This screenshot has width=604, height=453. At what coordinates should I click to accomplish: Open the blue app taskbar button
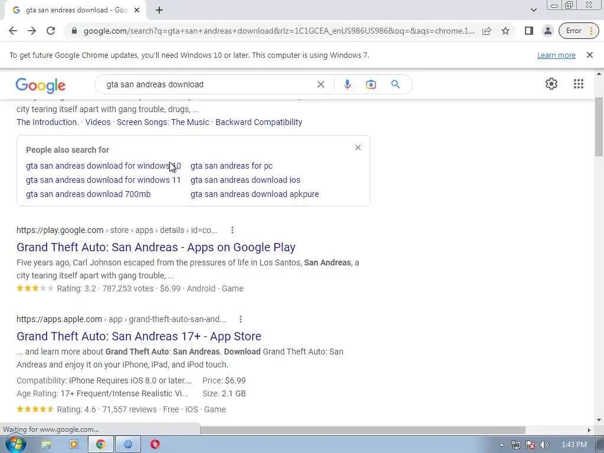128,445
